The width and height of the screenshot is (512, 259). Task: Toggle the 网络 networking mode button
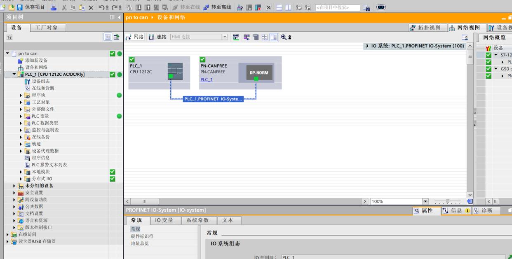pos(135,37)
